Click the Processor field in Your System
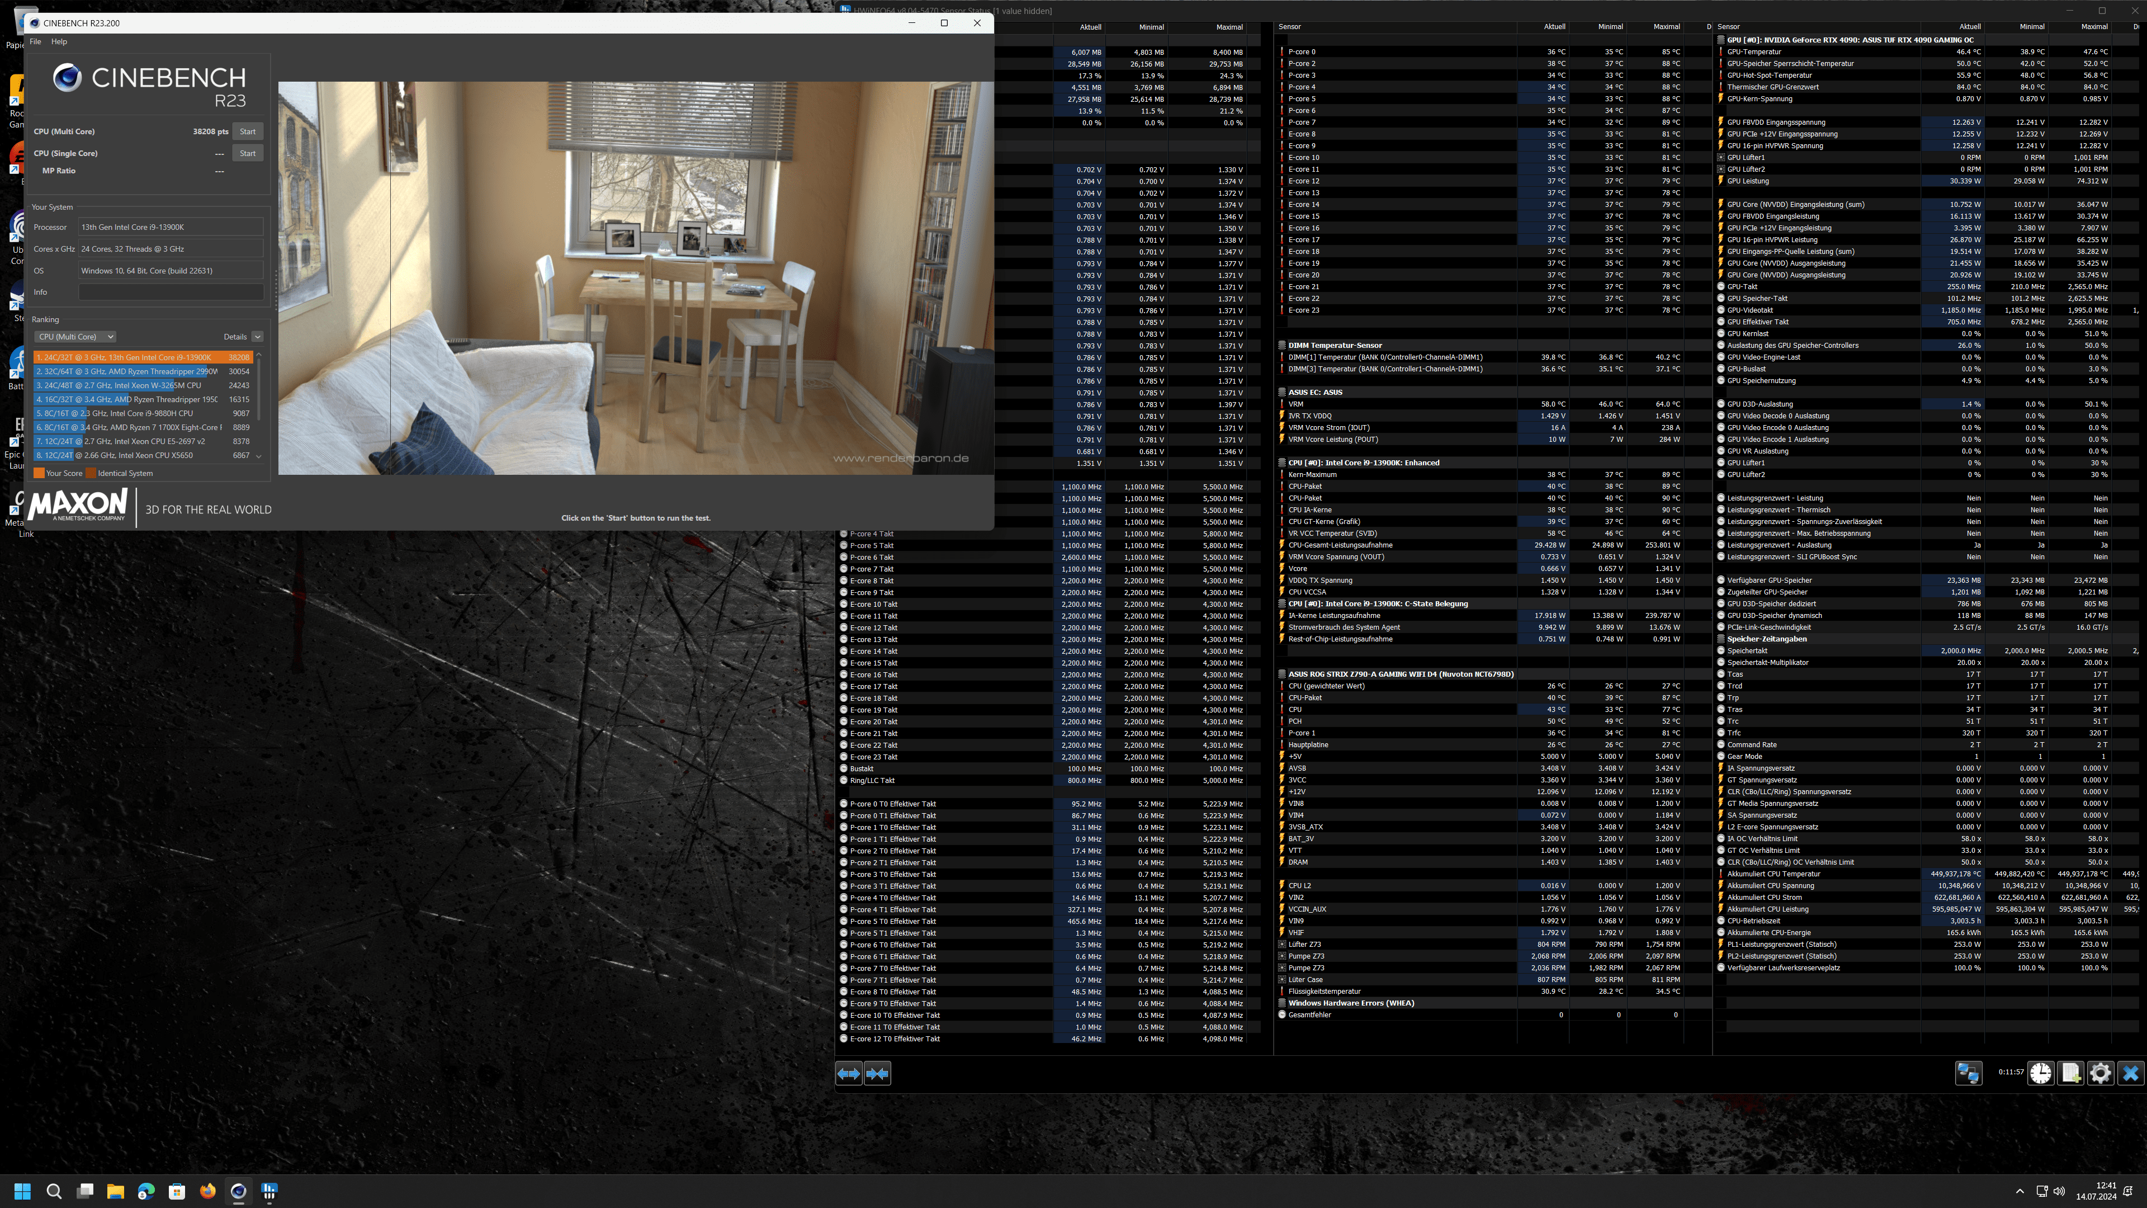 point(171,228)
